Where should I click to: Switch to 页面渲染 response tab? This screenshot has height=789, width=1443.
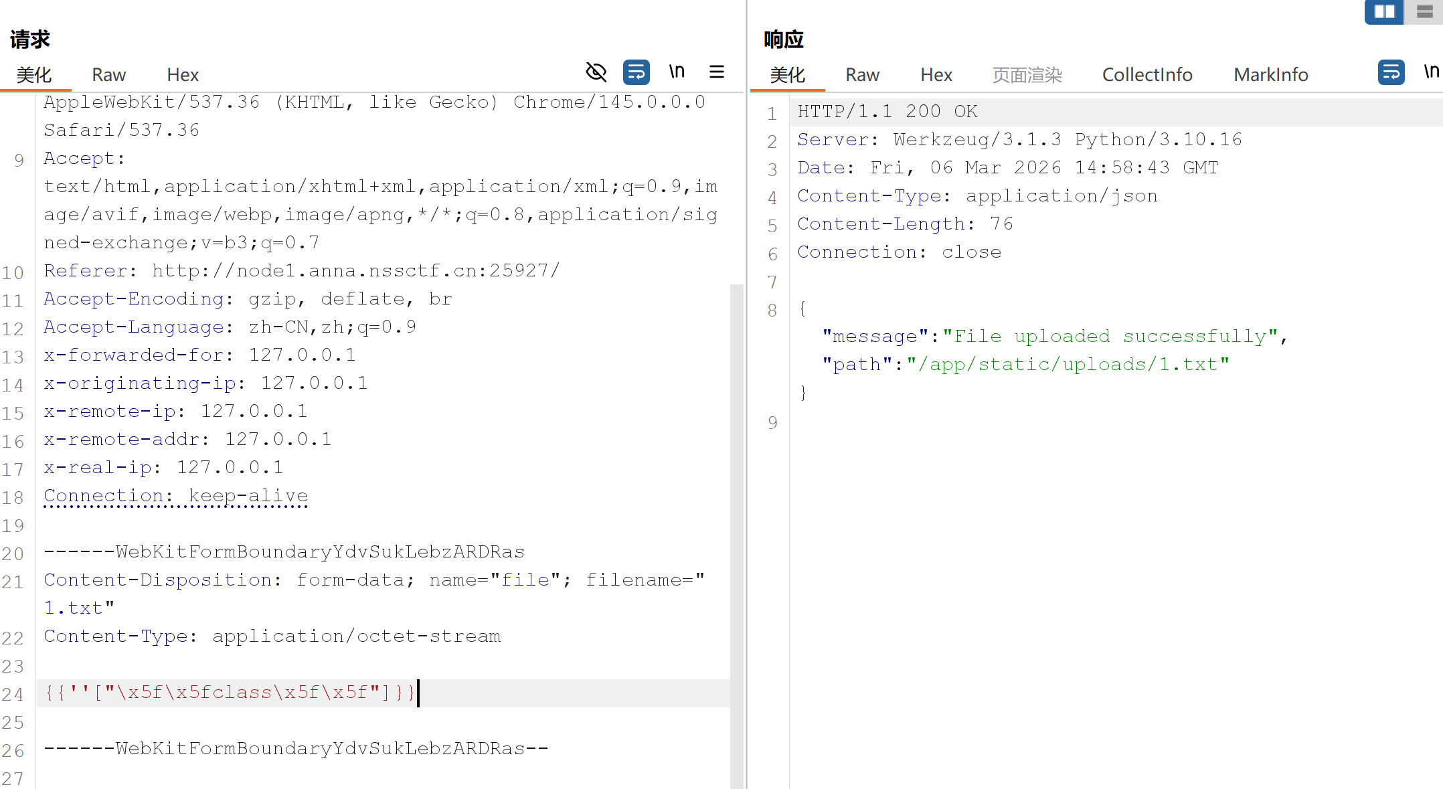(x=1027, y=74)
